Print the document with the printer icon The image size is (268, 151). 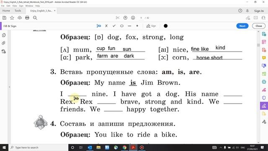(x=27, y=18)
